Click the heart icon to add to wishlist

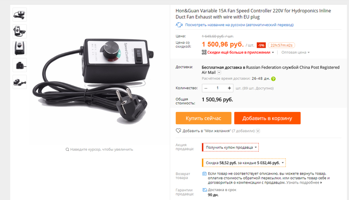click(178, 131)
